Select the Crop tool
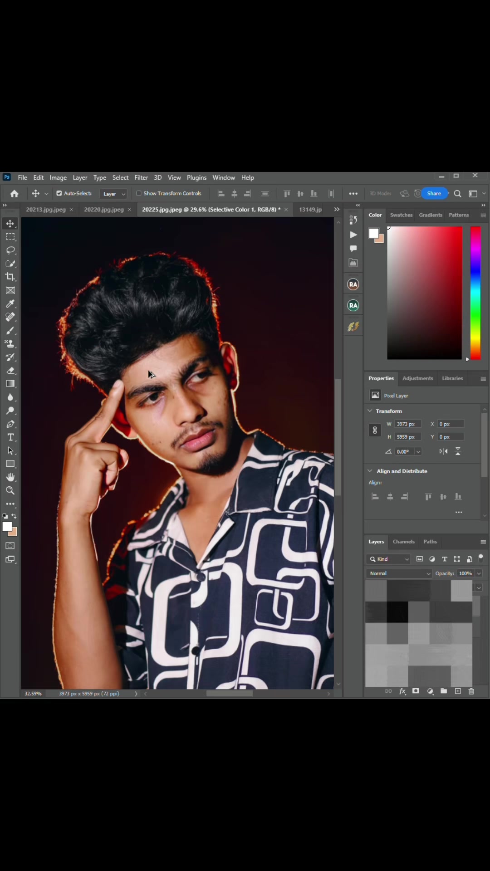This screenshot has height=871, width=490. point(10,277)
